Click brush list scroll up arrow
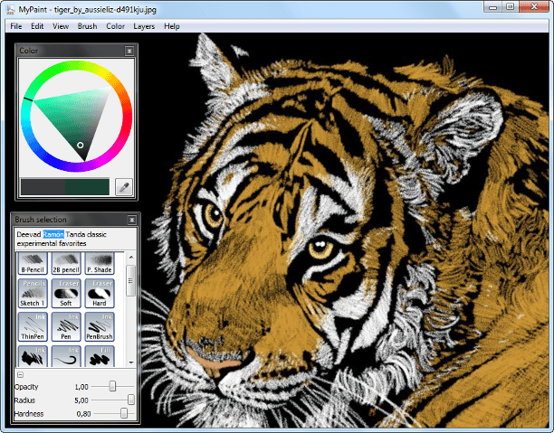The width and height of the screenshot is (554, 433). (x=131, y=257)
